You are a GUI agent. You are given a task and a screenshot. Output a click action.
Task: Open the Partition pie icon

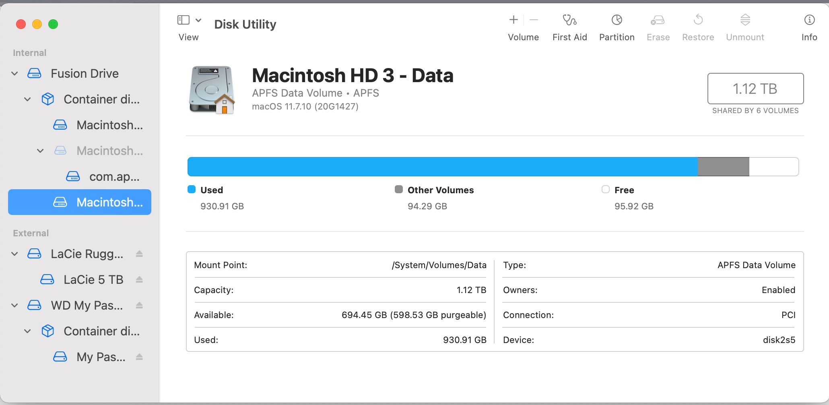tap(617, 20)
